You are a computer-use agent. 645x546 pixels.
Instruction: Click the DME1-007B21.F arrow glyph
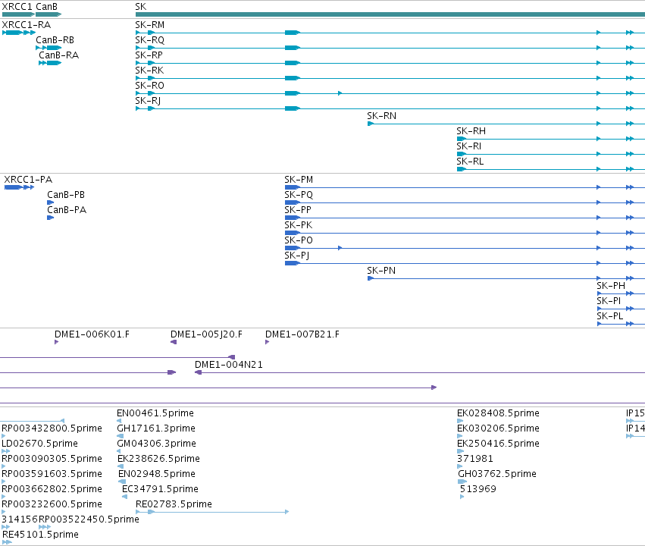point(267,342)
